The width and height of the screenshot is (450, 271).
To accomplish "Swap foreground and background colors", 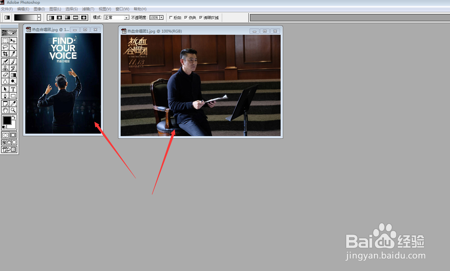I will tap(14, 117).
